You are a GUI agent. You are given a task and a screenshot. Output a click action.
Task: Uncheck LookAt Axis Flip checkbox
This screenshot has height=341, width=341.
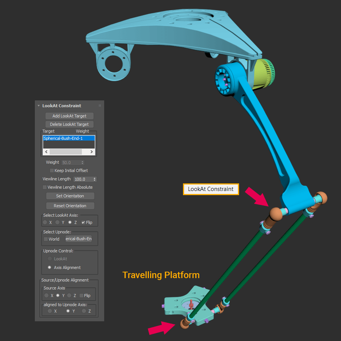[x=83, y=222]
